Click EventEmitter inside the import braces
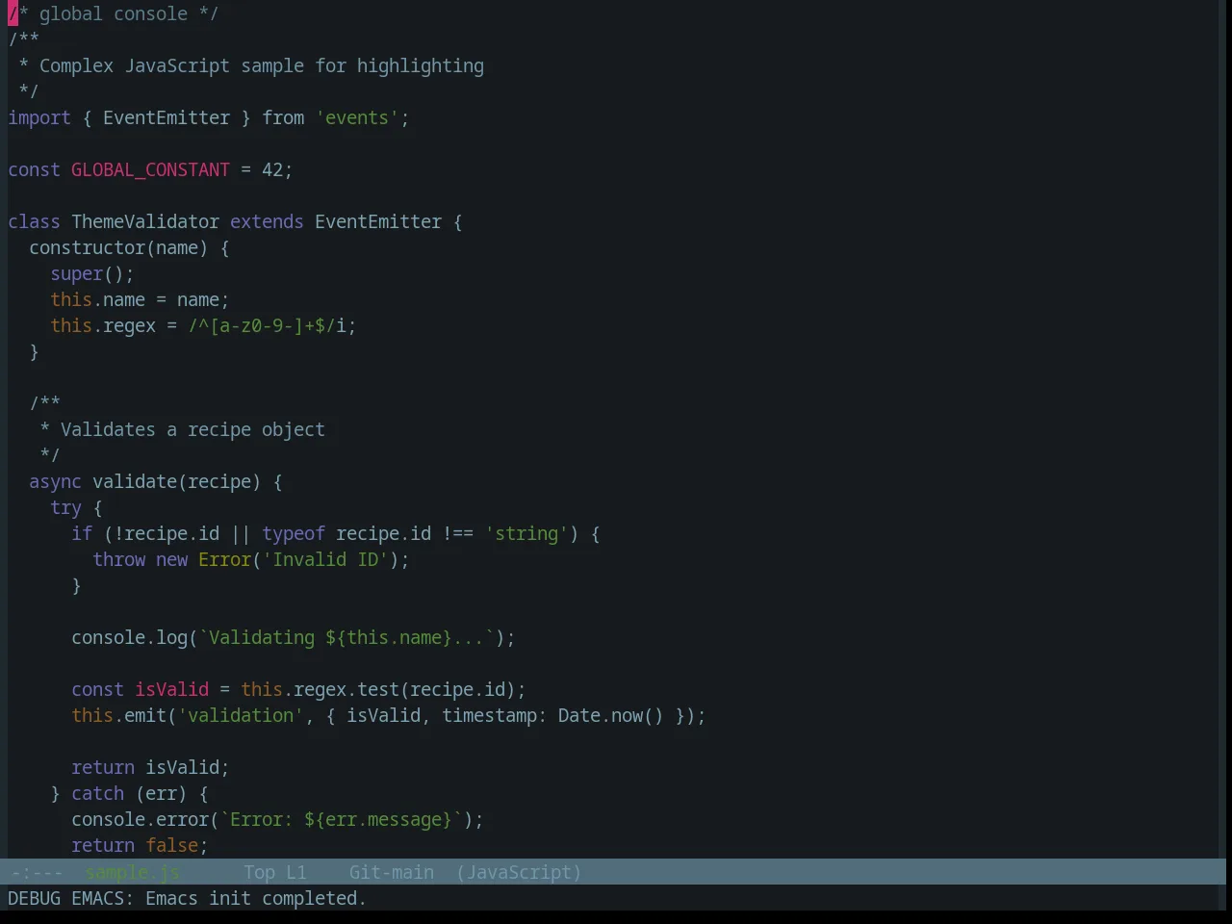Viewport: 1232px width, 924px height. click(167, 117)
